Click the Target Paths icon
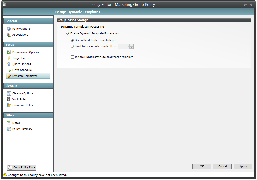 (9, 58)
